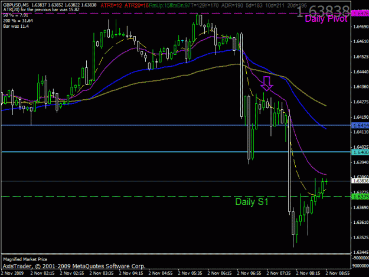The image size is (369, 277).
Task: Select the 'ATR(20) for the previous bar was 15.82' label
Action: (x=41, y=9)
